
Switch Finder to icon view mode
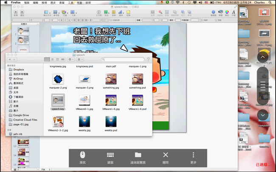coord(47,60)
